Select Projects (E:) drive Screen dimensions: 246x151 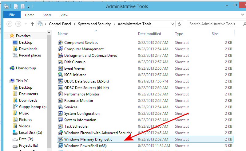(29, 145)
